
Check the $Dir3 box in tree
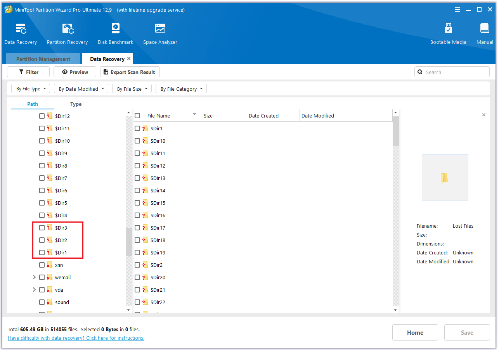click(42, 228)
